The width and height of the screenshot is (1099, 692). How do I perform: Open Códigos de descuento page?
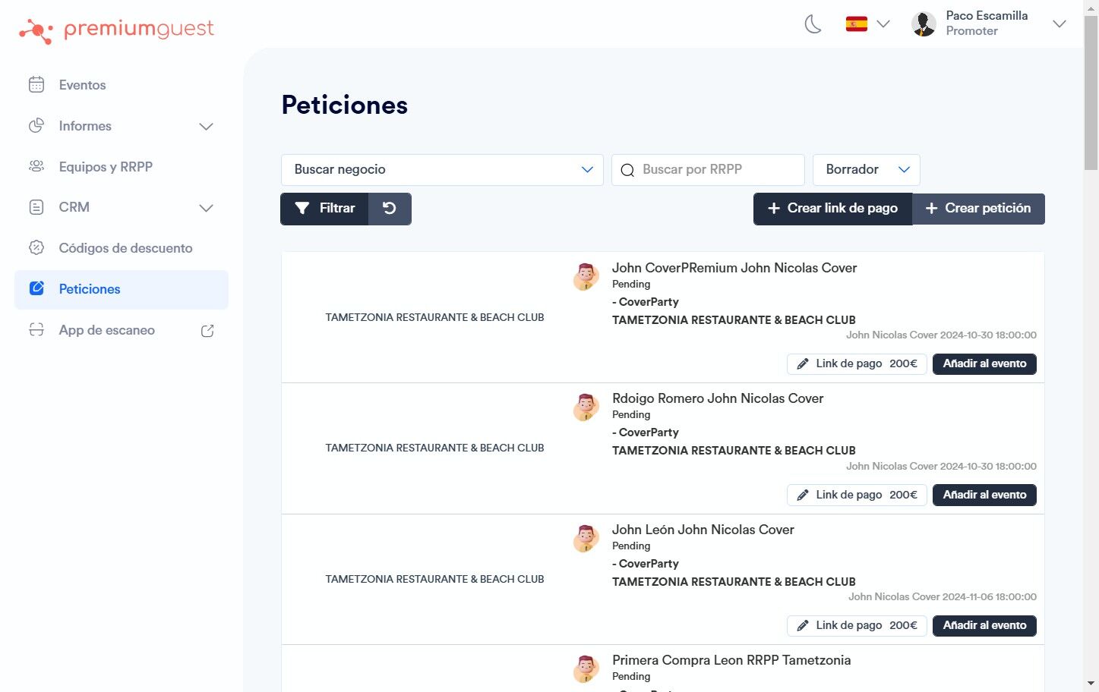pyautogui.click(x=125, y=248)
